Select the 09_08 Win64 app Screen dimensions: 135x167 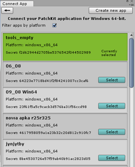tap(112, 106)
